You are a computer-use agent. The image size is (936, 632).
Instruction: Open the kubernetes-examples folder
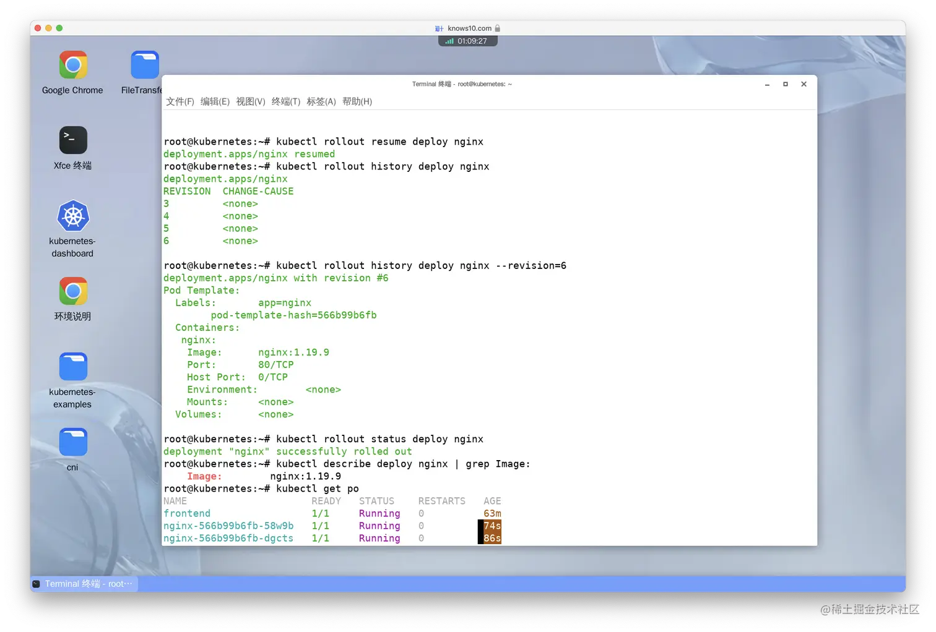pyautogui.click(x=72, y=366)
